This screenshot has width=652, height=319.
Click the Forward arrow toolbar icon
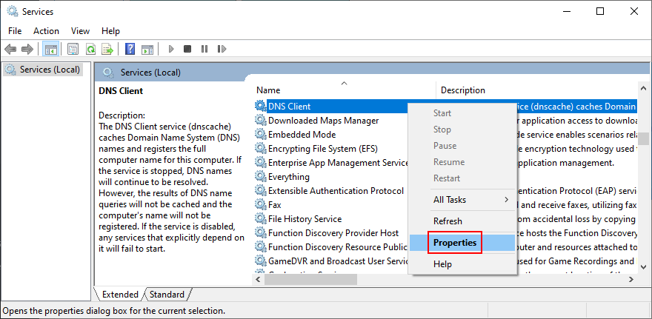point(27,49)
